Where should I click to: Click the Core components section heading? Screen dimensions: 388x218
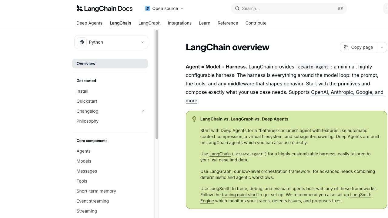(92, 141)
